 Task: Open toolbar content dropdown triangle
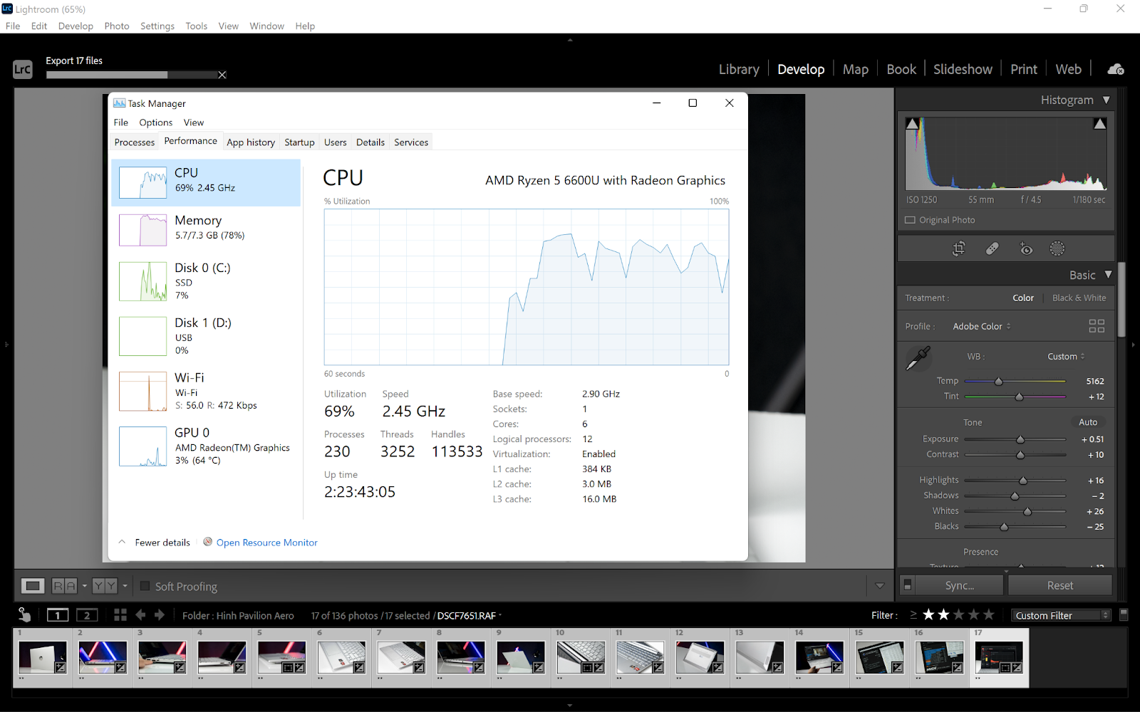[x=880, y=586]
